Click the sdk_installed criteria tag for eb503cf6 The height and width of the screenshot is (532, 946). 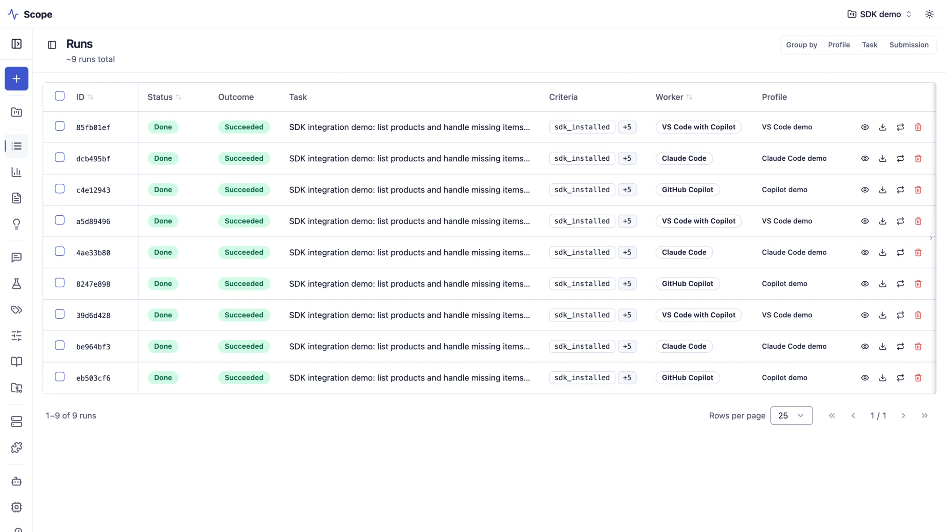point(582,378)
